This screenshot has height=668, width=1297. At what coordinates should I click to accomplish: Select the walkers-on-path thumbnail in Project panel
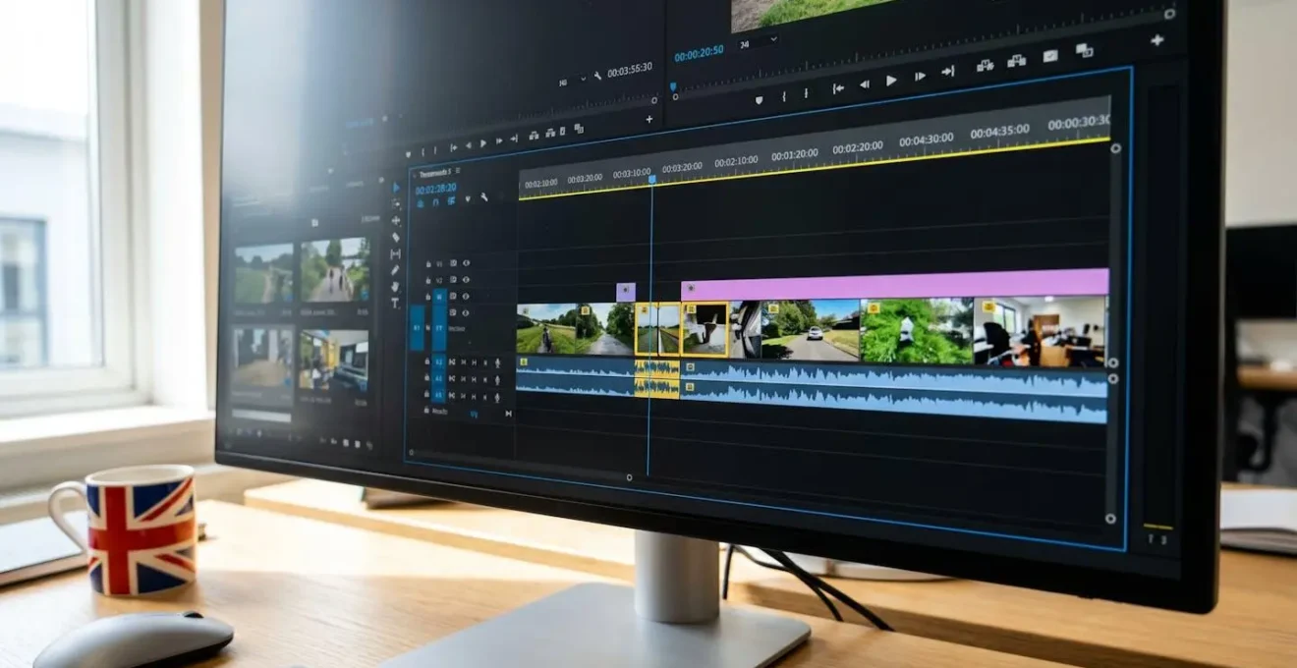(x=335, y=270)
